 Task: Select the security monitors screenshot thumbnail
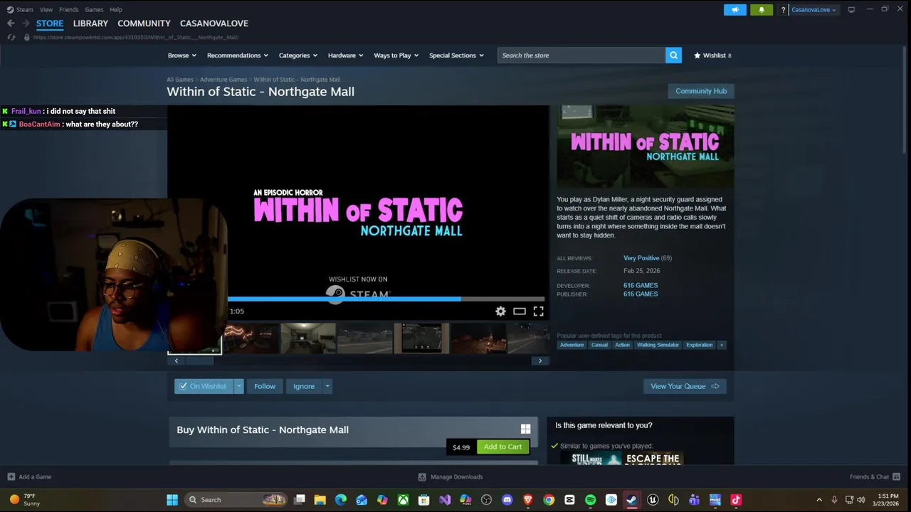pyautogui.click(x=421, y=338)
